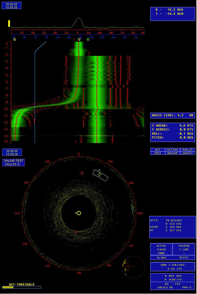The image size is (197, 294).
Task: Click the green target 5 contact marker
Action: [100, 175]
